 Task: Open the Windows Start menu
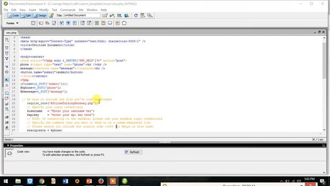[6, 181]
